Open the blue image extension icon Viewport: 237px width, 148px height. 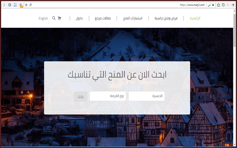coord(15,5)
